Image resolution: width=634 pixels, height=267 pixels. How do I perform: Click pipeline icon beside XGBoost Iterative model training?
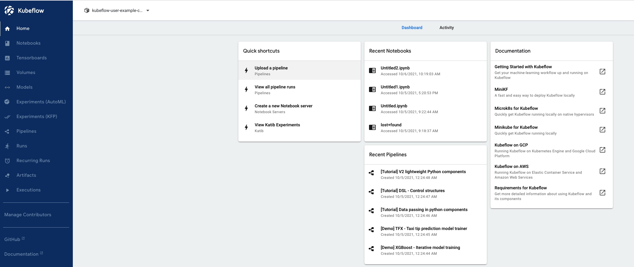(371, 249)
